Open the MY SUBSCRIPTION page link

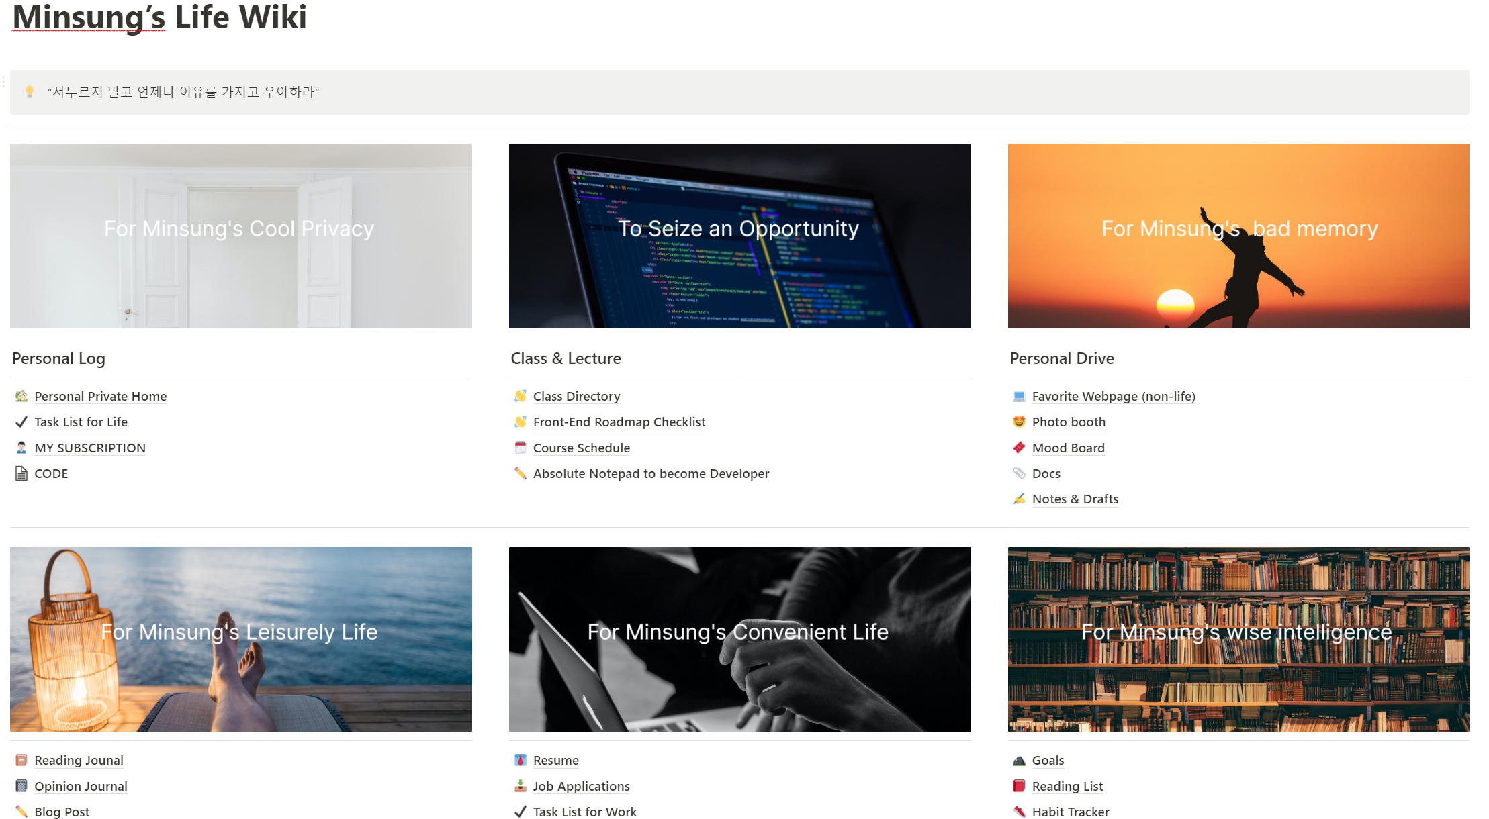pyautogui.click(x=90, y=448)
